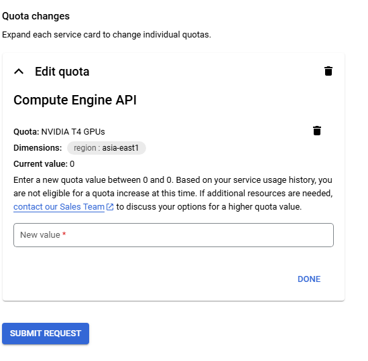Click the SUBMIT REQUEST button

[46, 334]
